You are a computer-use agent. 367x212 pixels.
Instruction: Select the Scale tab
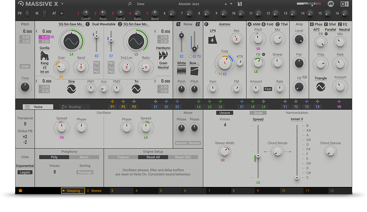click(x=258, y=113)
